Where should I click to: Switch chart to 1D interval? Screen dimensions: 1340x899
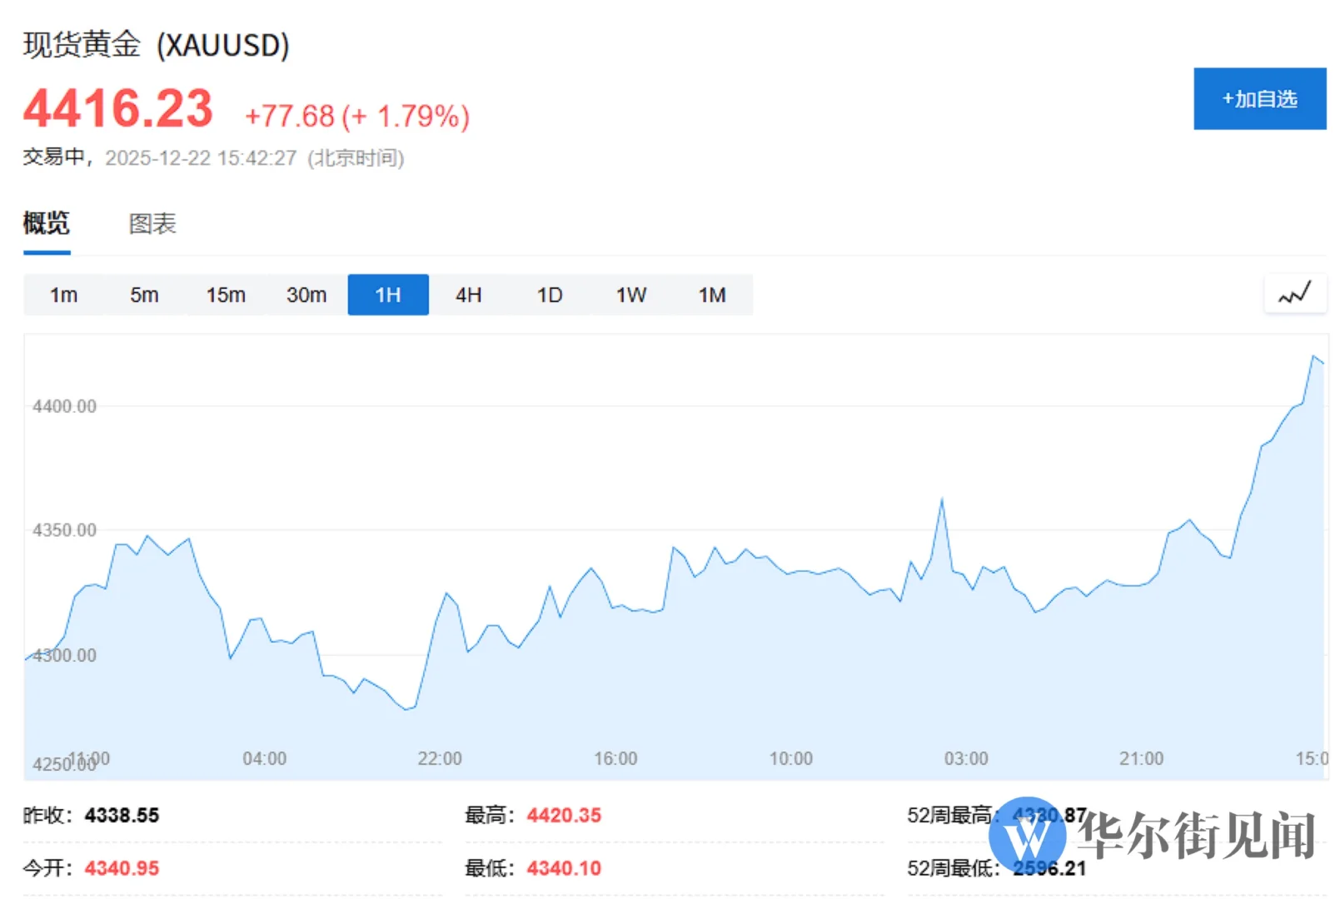[x=550, y=295]
